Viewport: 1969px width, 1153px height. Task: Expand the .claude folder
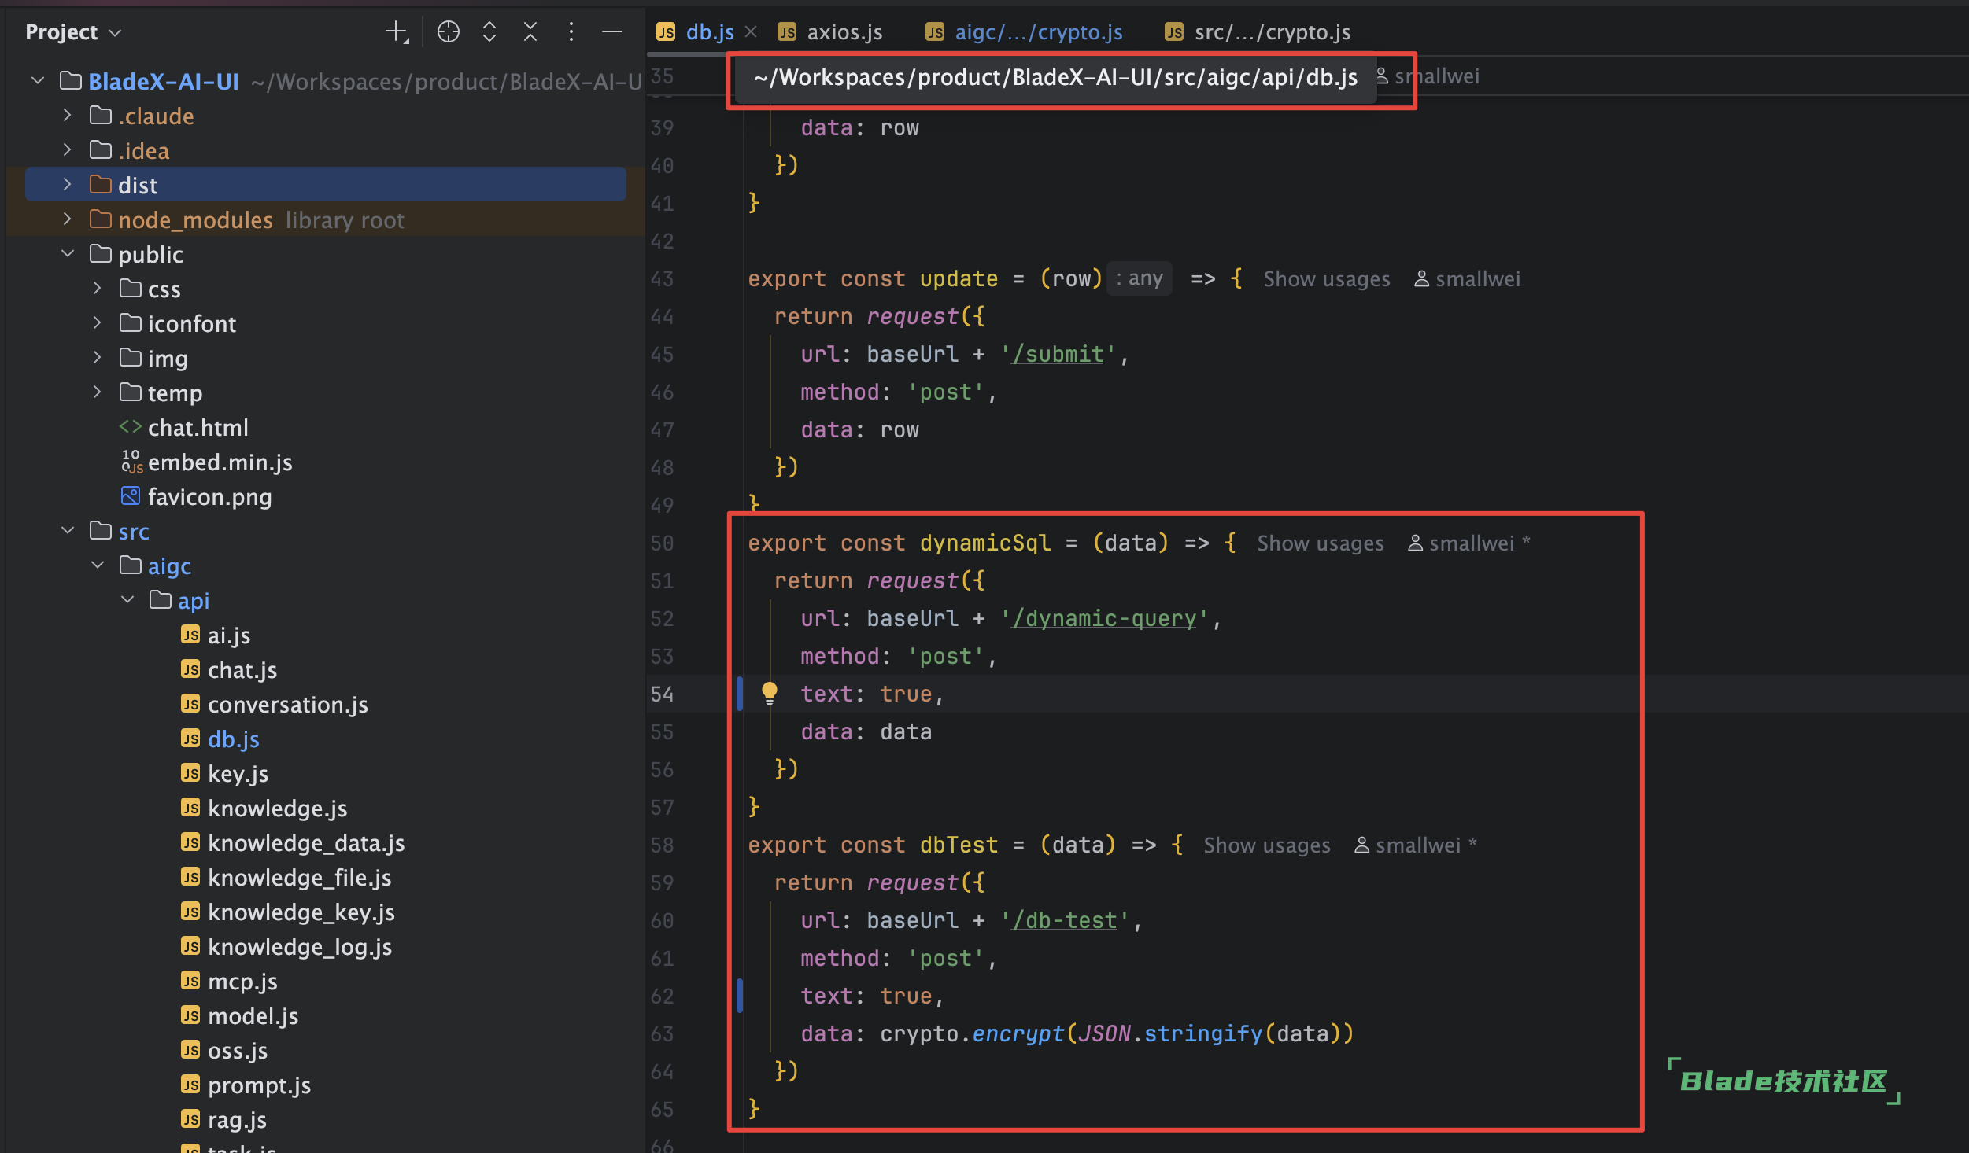68,116
